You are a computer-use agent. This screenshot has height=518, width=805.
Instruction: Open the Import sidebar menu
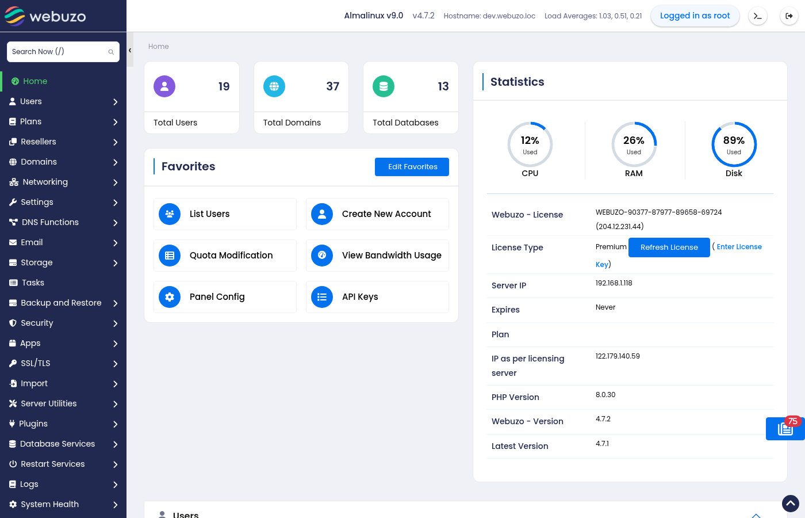tap(63, 383)
